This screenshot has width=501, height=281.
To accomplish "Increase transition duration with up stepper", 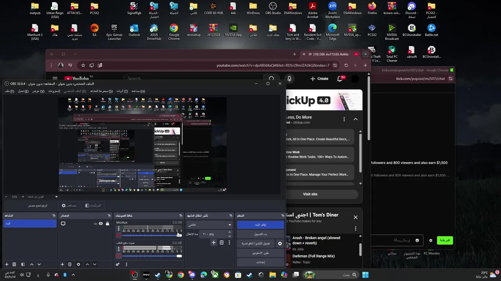I will coord(229,232).
